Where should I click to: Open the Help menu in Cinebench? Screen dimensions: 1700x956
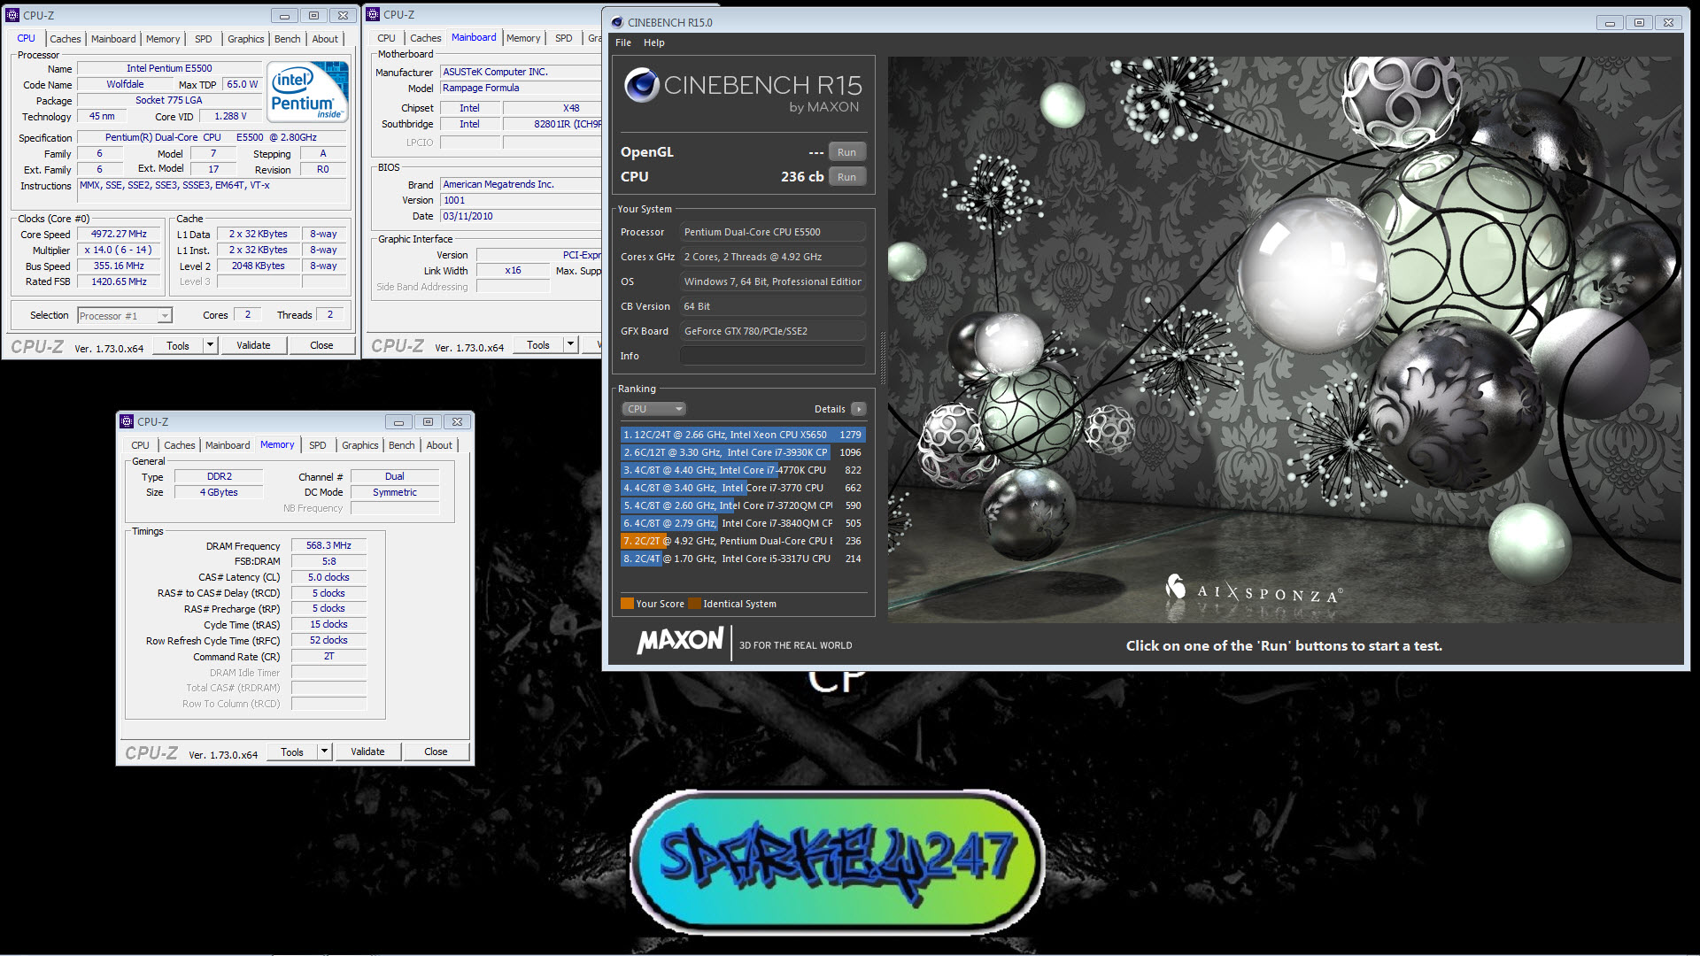(653, 42)
